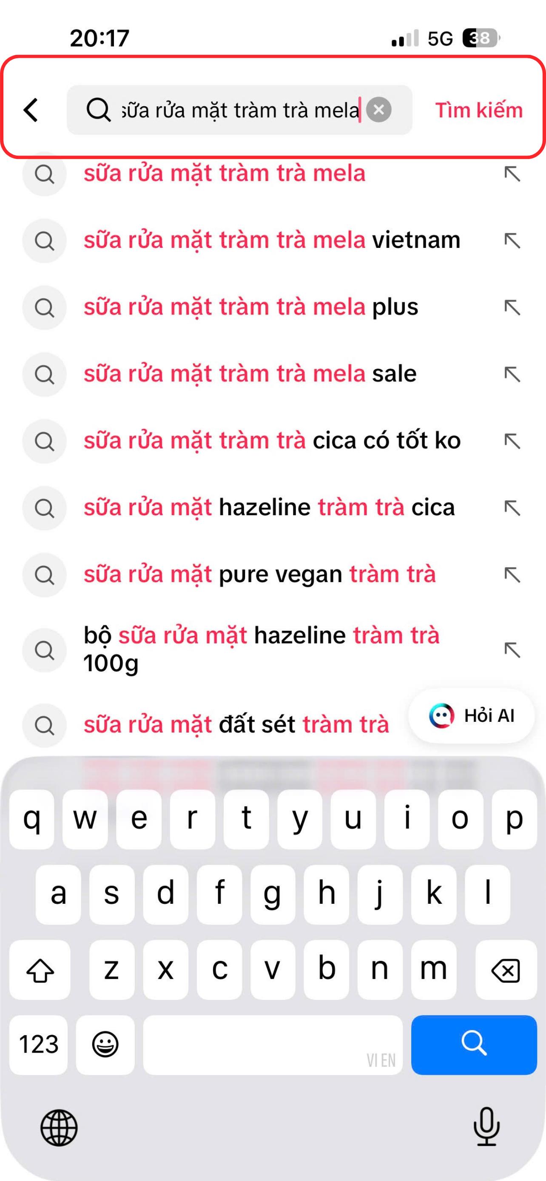
Task: Tap the blue search key on keyboard
Action: pos(474,1045)
